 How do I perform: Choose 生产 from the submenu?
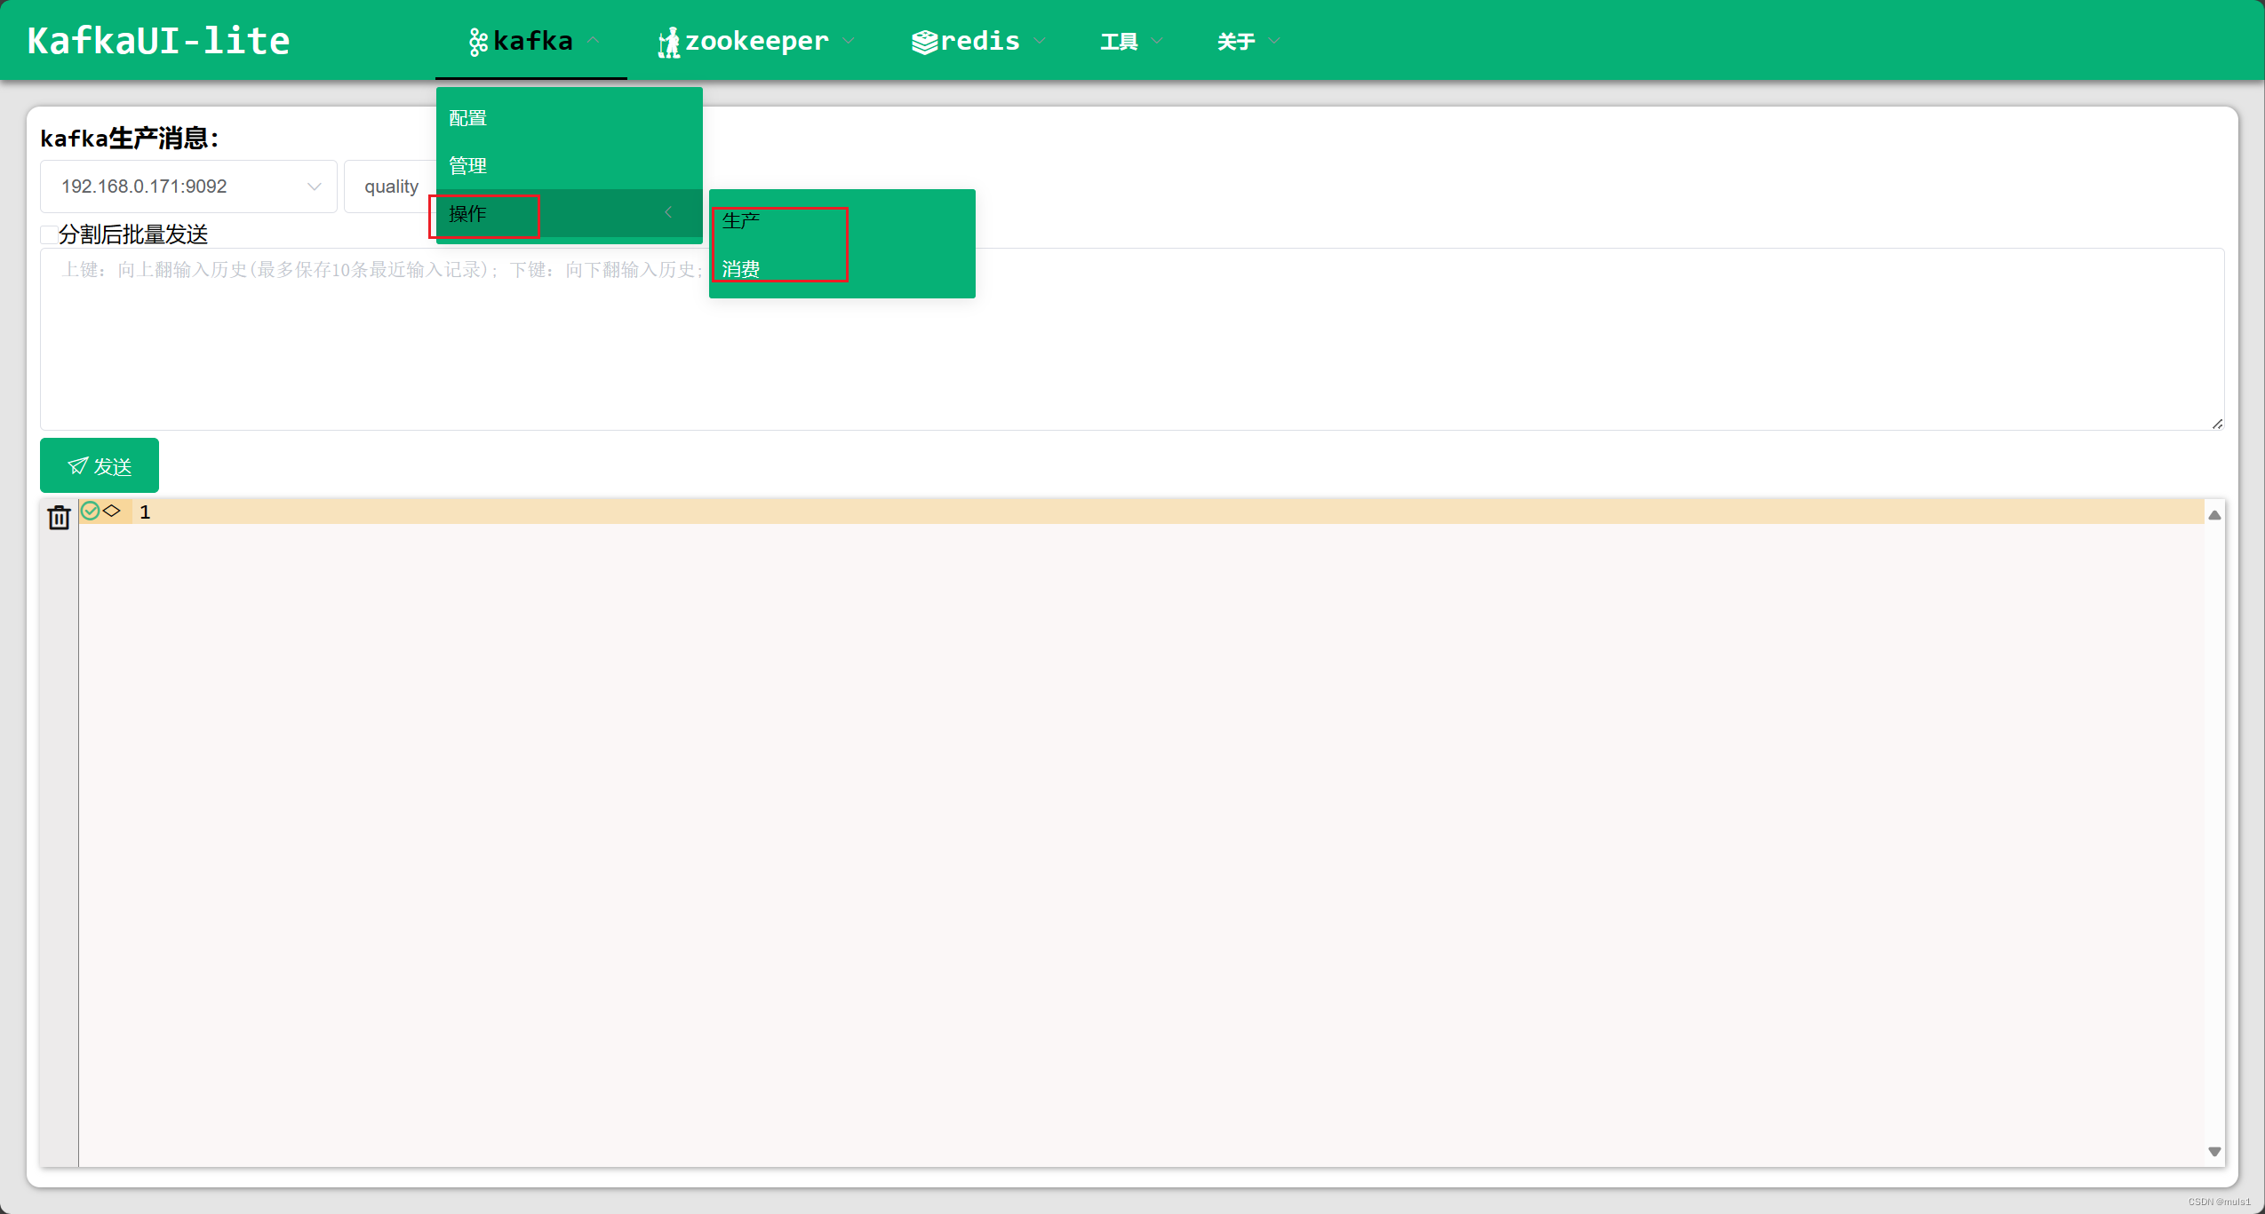[x=842, y=220]
